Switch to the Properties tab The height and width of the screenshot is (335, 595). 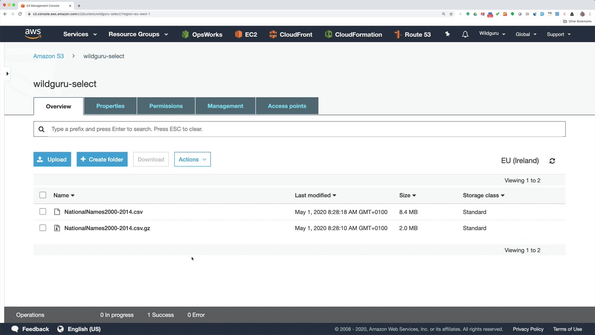pyautogui.click(x=110, y=106)
